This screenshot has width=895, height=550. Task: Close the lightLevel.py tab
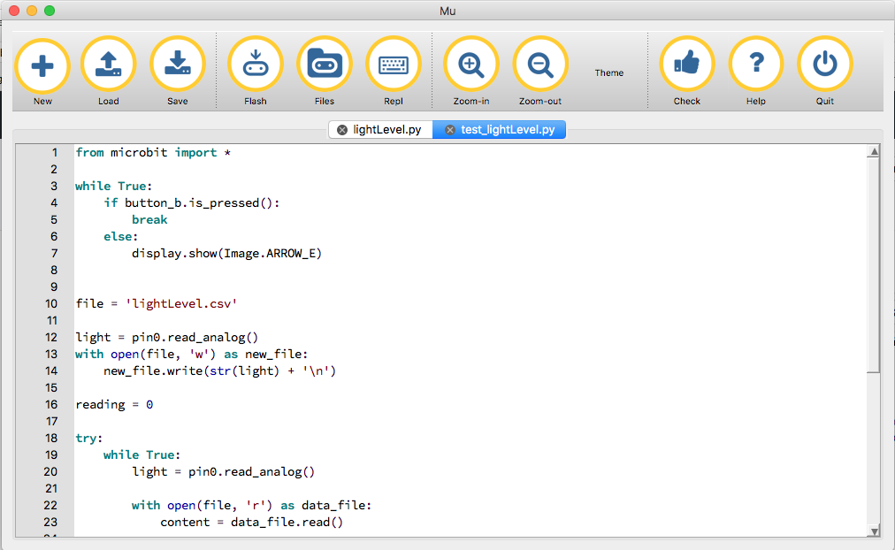point(342,130)
